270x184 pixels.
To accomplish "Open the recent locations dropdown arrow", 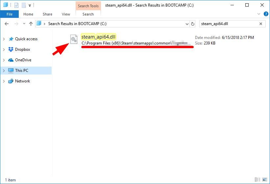I will 24,24.
